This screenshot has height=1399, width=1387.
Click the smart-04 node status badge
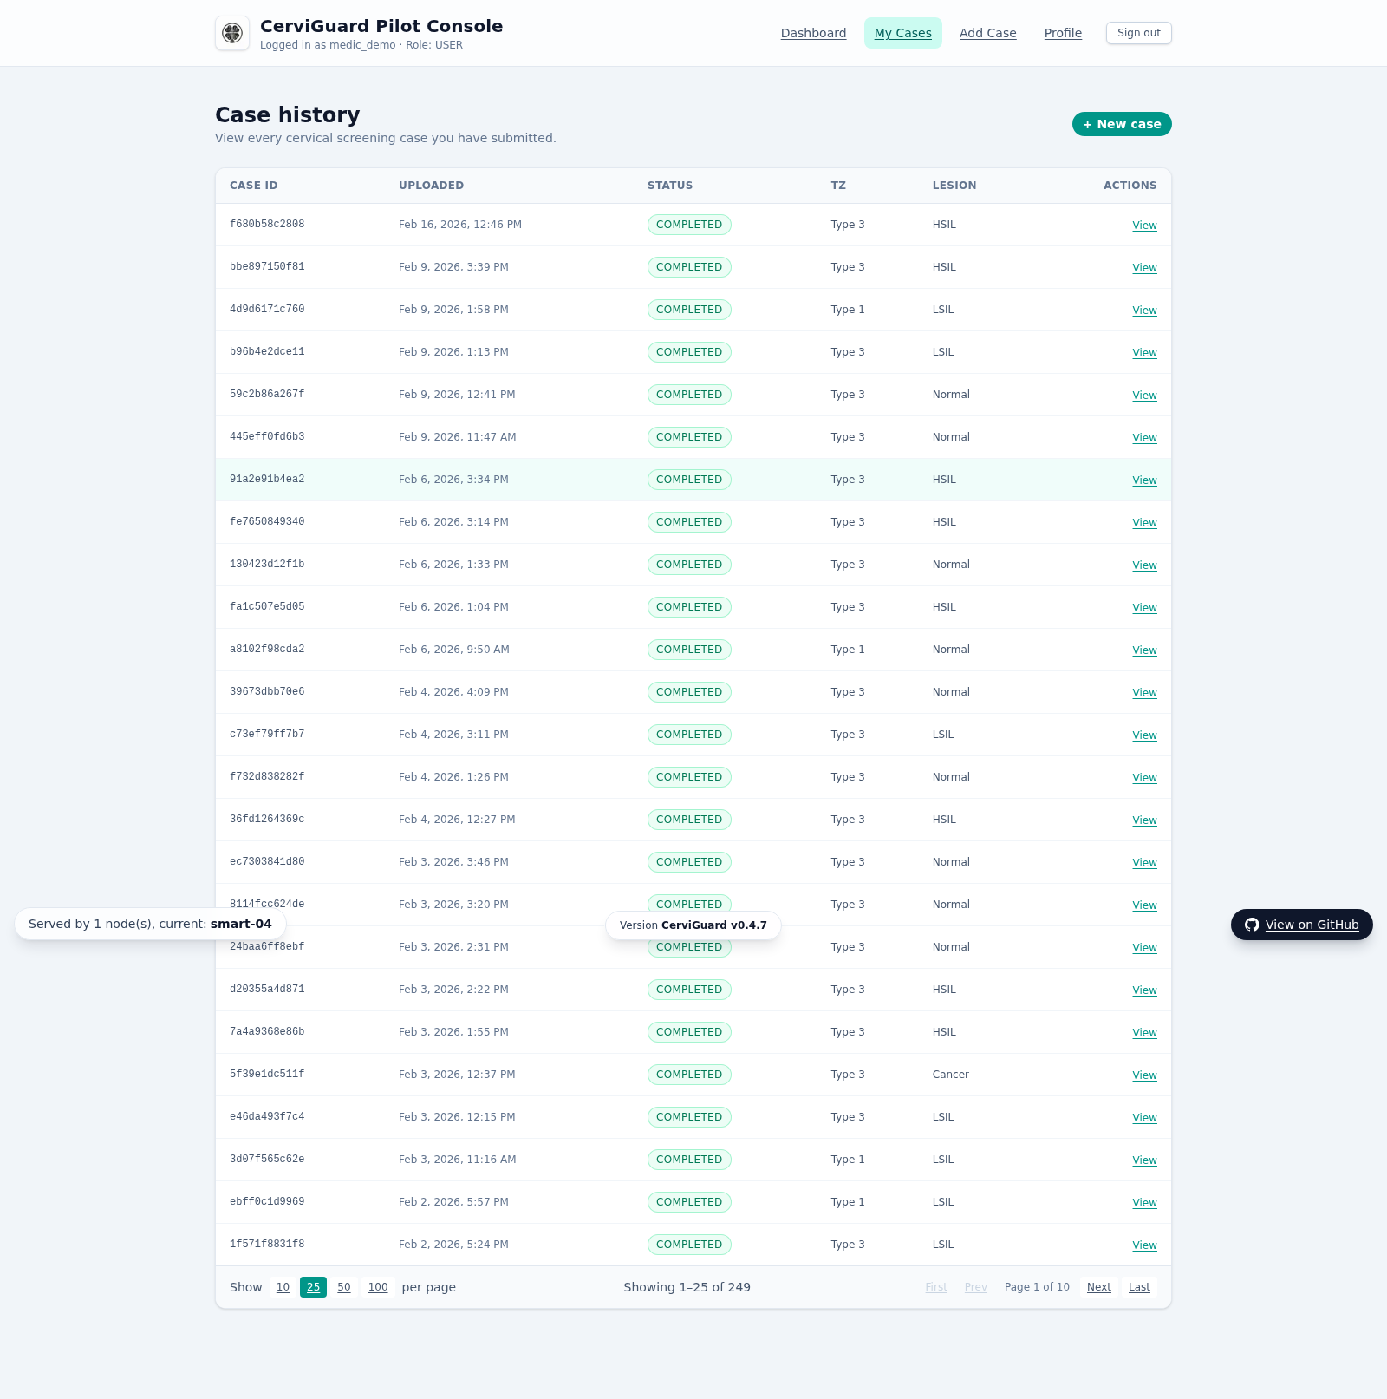[x=149, y=924]
